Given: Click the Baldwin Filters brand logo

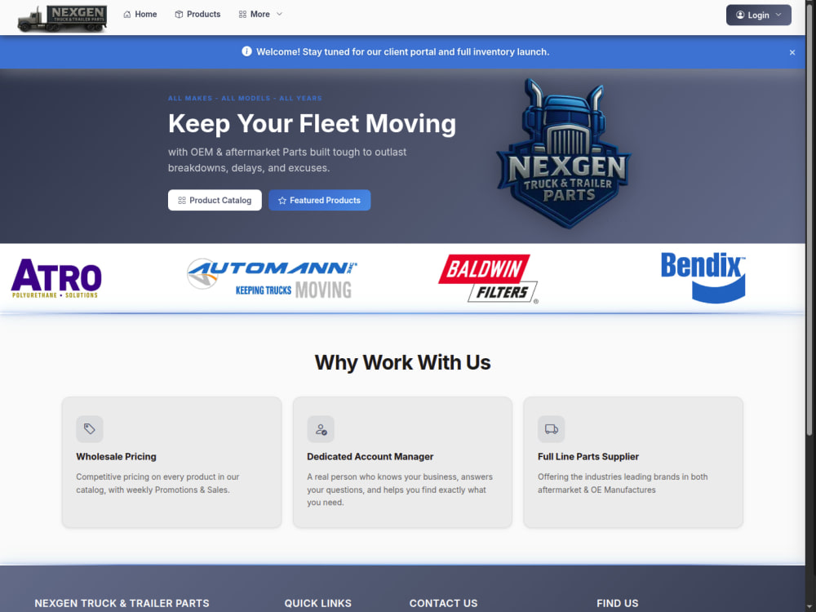Looking at the screenshot, I should (x=488, y=278).
